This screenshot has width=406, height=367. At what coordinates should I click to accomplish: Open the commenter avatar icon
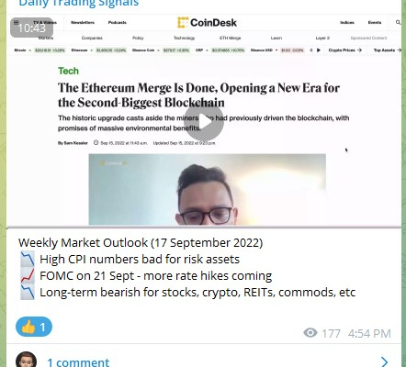point(26,360)
